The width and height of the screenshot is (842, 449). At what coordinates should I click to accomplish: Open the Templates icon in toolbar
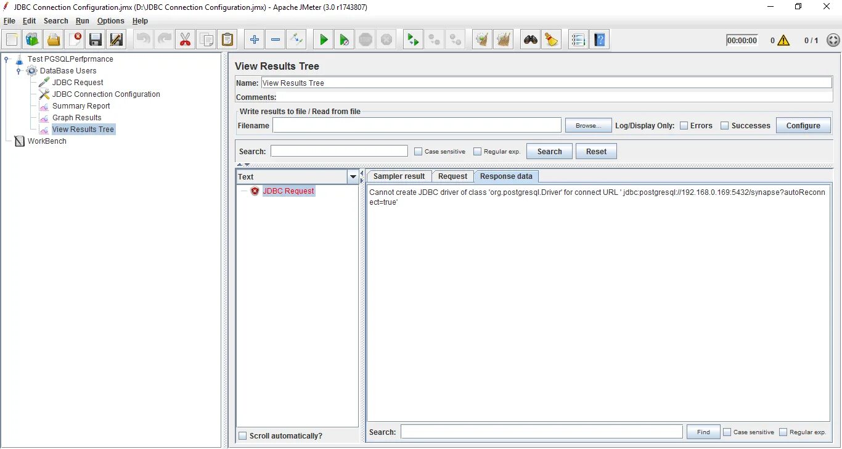pos(33,40)
